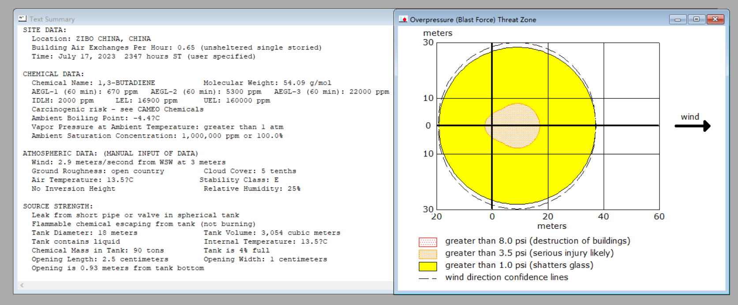Click the left arrow of horizontal scrollbar
The height and width of the screenshot is (305, 738).
[x=22, y=285]
